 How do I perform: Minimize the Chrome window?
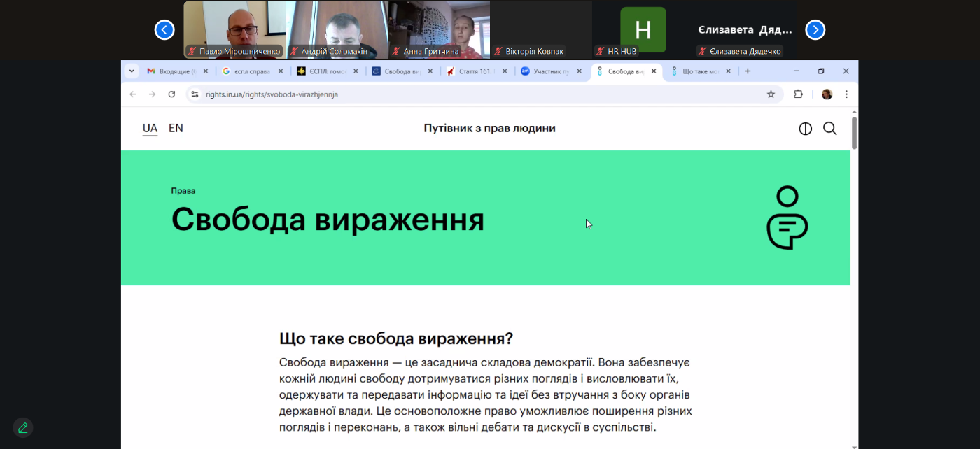(797, 71)
